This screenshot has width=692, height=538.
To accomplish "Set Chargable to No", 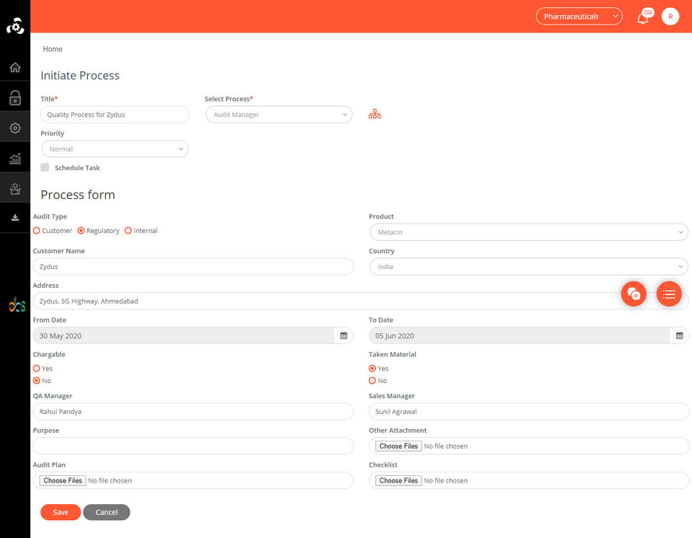I will (37, 381).
